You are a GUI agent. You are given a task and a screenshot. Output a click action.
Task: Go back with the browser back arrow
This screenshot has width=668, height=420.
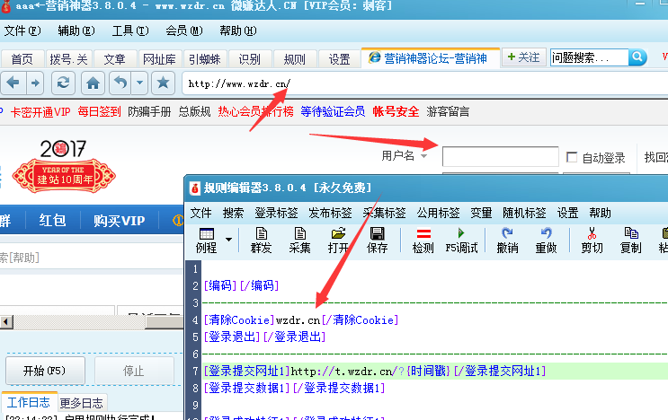(x=13, y=83)
